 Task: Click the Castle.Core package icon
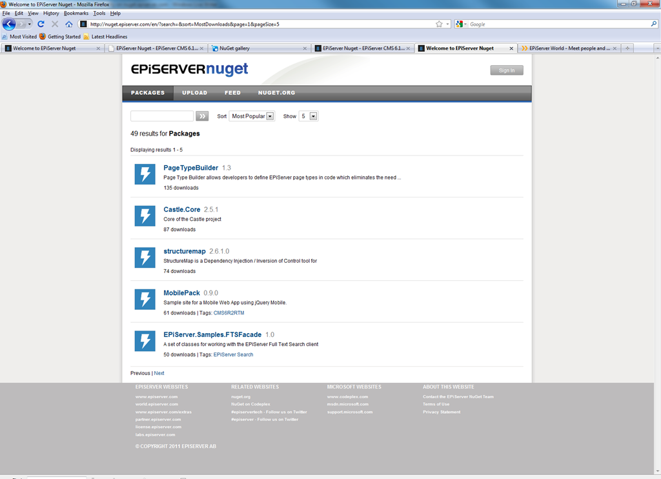click(x=145, y=216)
